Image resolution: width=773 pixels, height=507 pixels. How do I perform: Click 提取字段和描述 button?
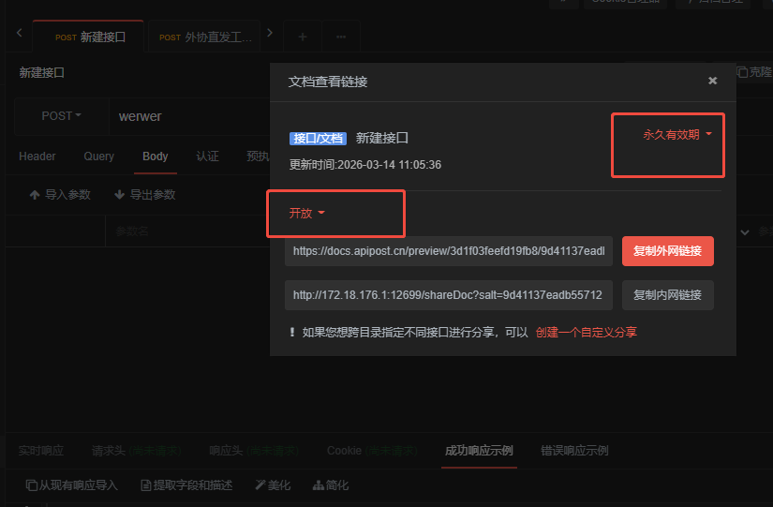(186, 485)
